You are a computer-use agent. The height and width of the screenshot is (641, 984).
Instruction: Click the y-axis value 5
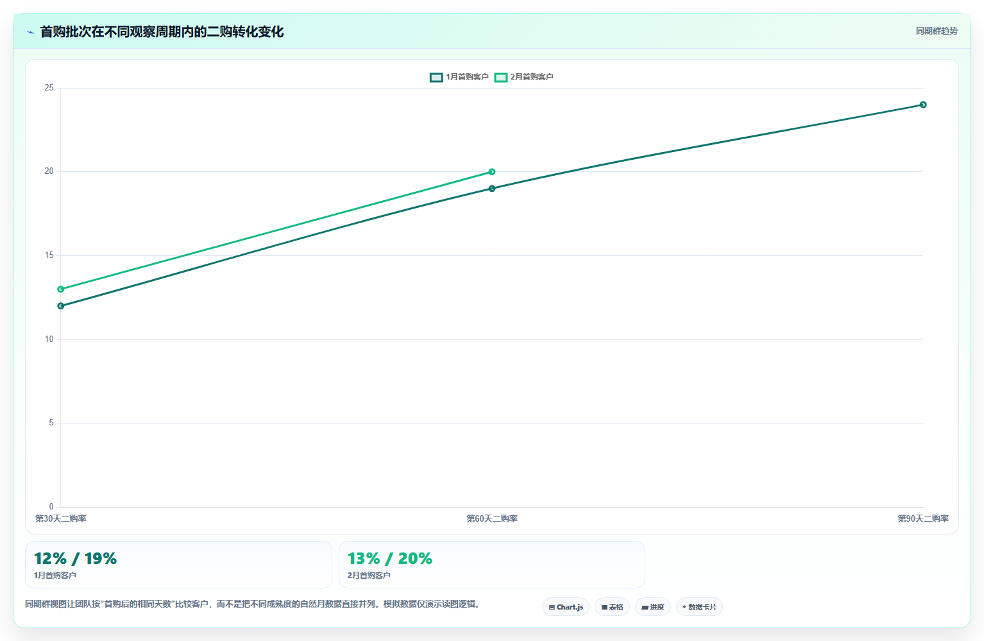coord(51,423)
